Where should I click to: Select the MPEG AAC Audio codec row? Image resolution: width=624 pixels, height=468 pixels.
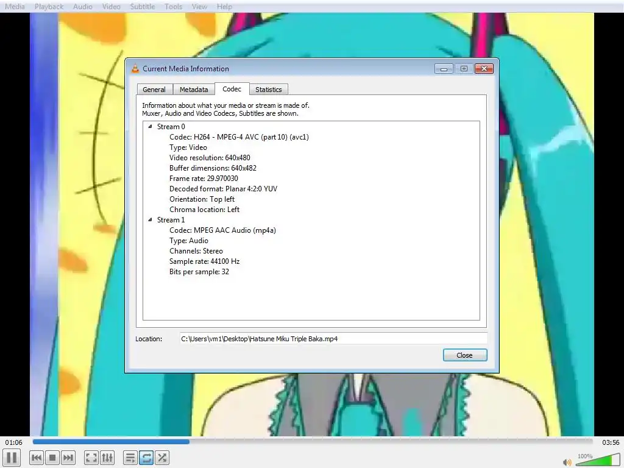point(223,230)
